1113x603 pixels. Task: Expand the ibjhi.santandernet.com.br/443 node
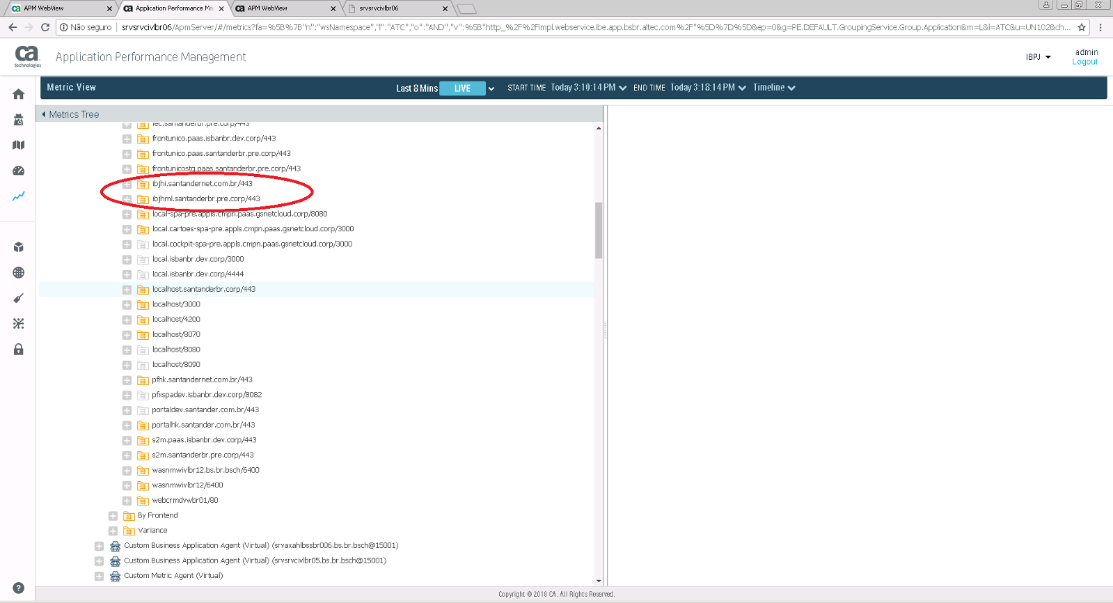tap(127, 184)
